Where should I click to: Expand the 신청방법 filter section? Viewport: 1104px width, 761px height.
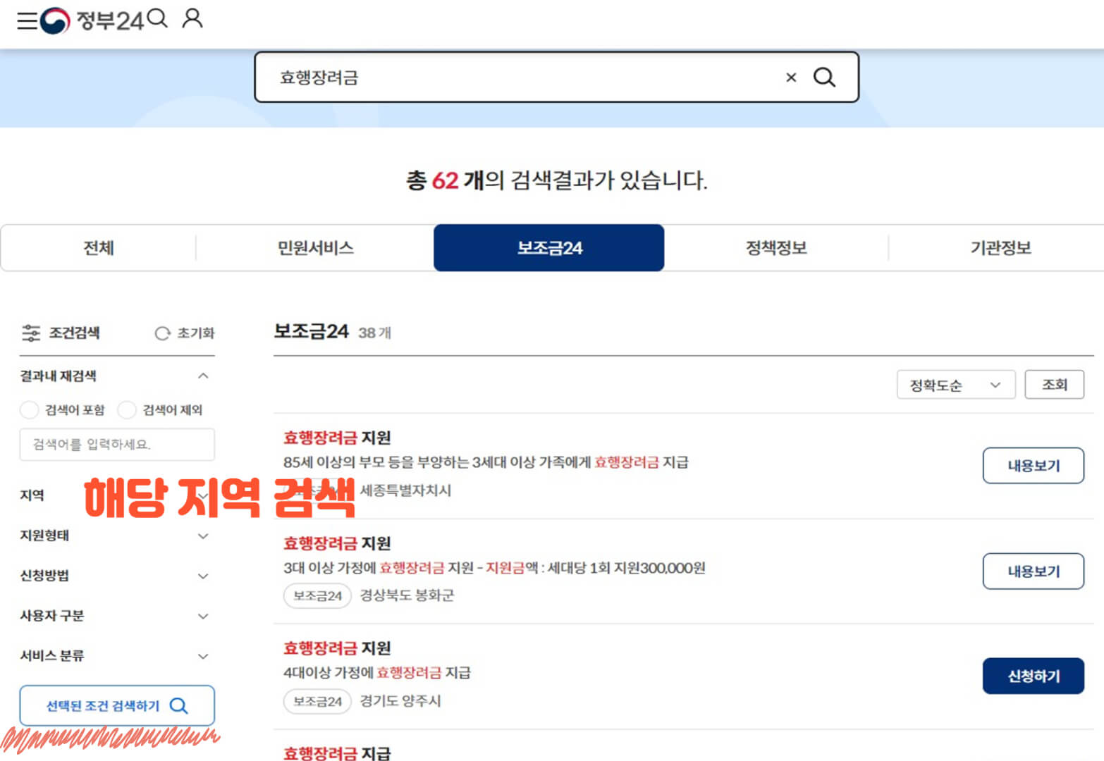[x=204, y=576]
